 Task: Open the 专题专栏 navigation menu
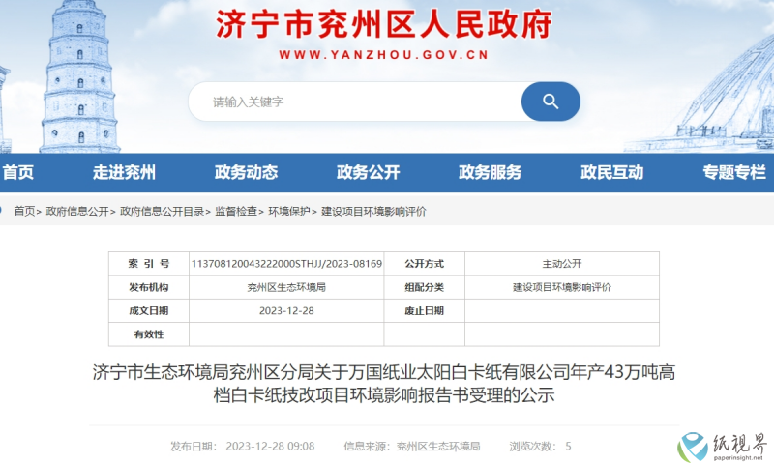point(734,173)
